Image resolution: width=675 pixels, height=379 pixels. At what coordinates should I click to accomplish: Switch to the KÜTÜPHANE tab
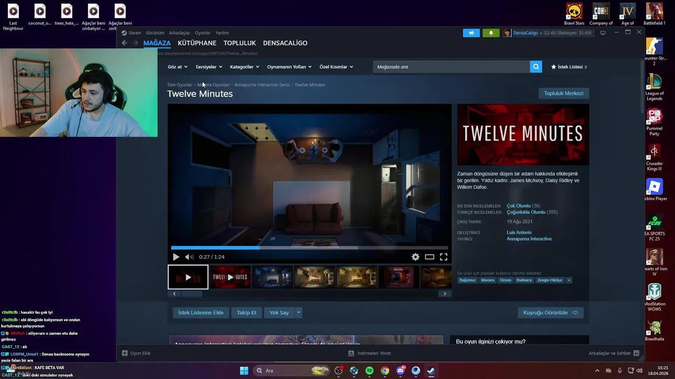197,43
